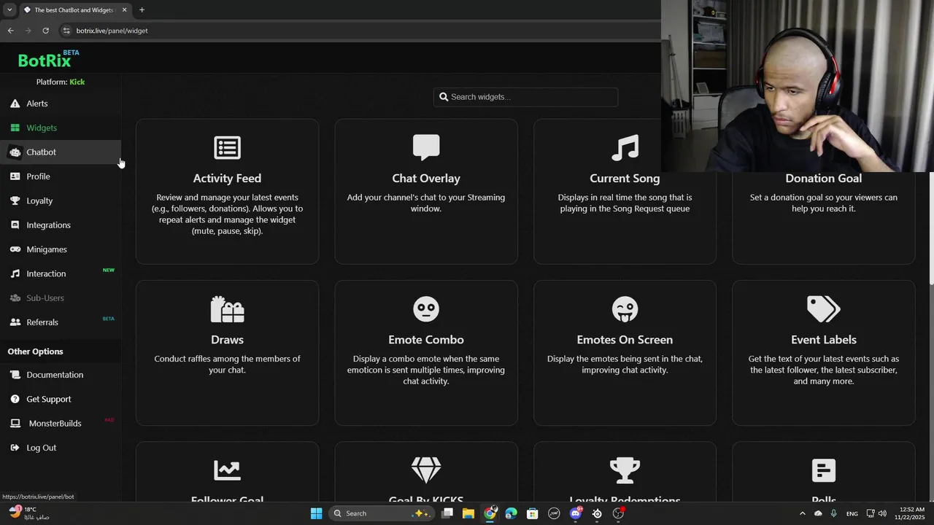Screen dimensions: 934x525
Task: Click the Polls icon
Action: 824,470
